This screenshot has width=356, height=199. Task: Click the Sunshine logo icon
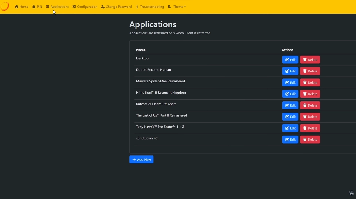pos(5,6)
